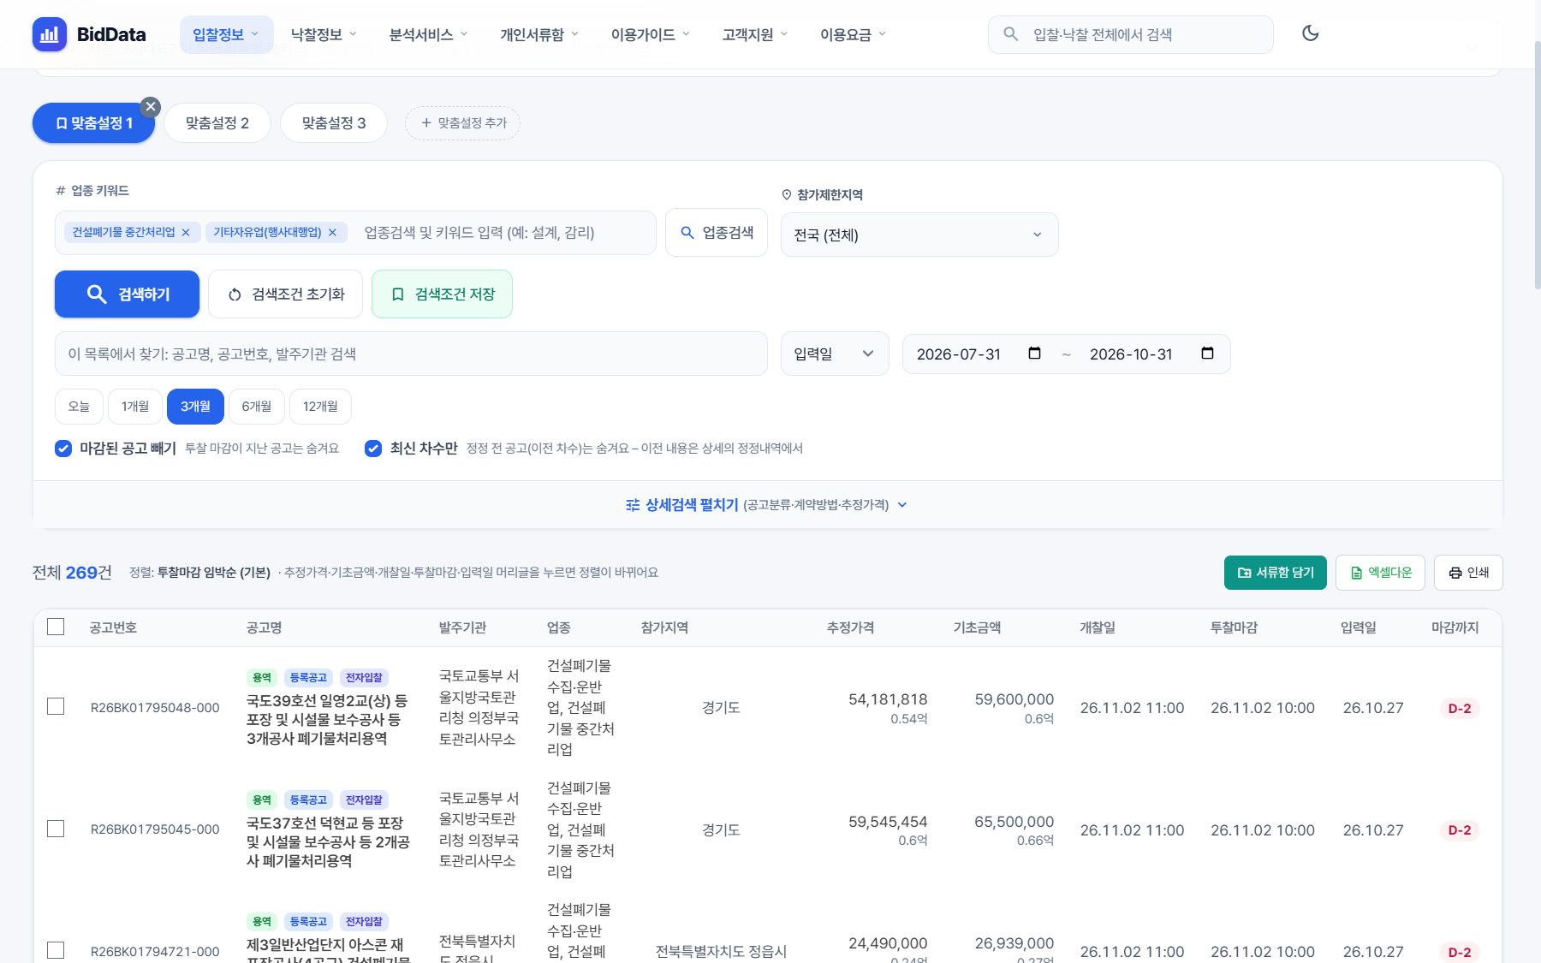Open 고객지원 navigation menu
Viewport: 1541px width, 963px height.
pos(755,34)
